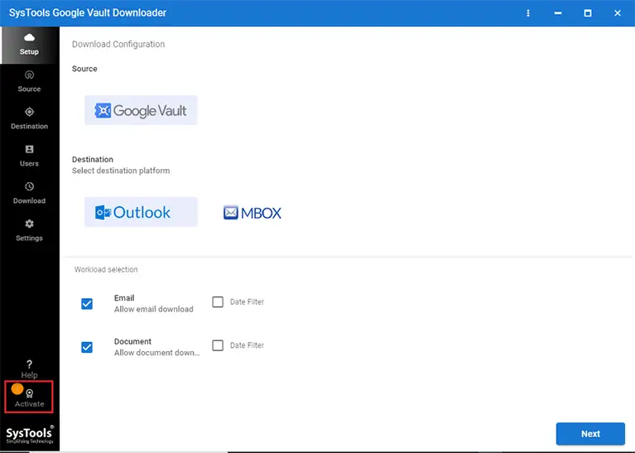Maximize the SysTools window

587,13
